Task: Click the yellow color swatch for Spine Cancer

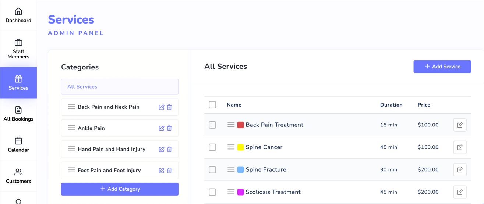Action: (240, 147)
